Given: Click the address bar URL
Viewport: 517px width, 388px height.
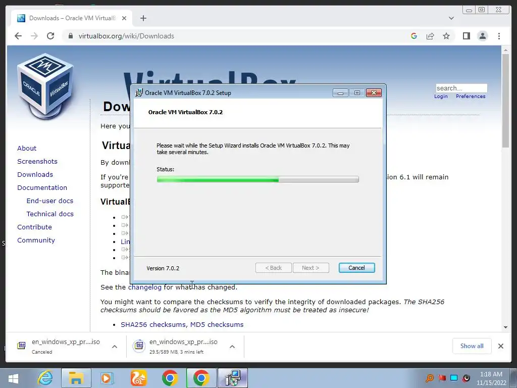Looking at the screenshot, I should [x=126, y=36].
